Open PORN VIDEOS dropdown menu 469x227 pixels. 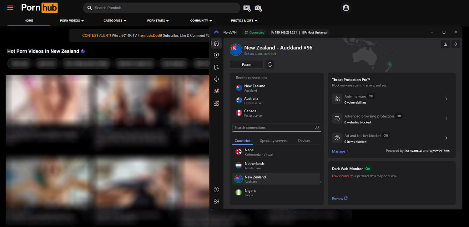[72, 21]
